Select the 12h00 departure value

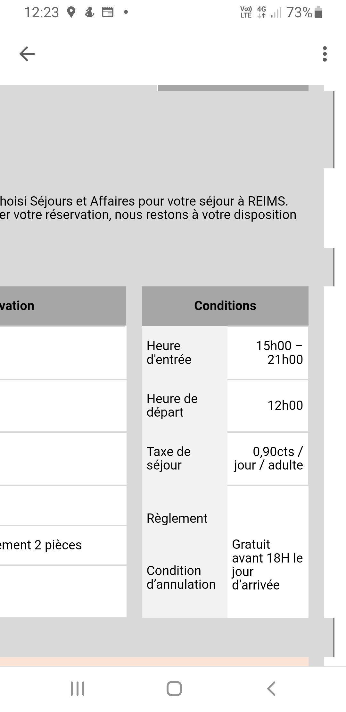tap(285, 405)
